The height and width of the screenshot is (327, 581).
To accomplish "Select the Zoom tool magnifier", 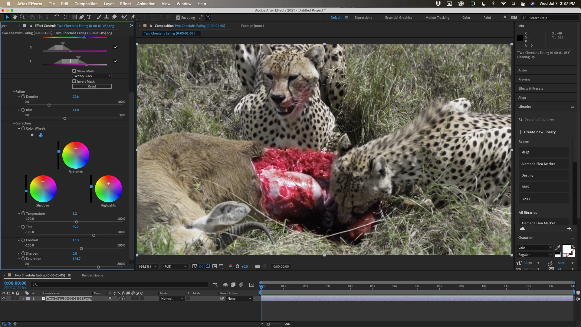I will 22,17.
